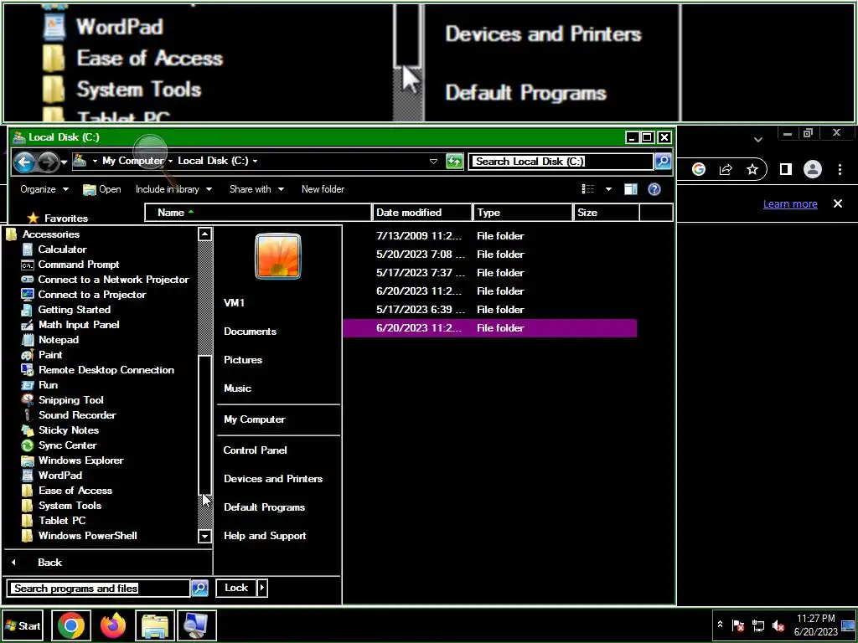Toggle Chrome side panel icon

[786, 169]
